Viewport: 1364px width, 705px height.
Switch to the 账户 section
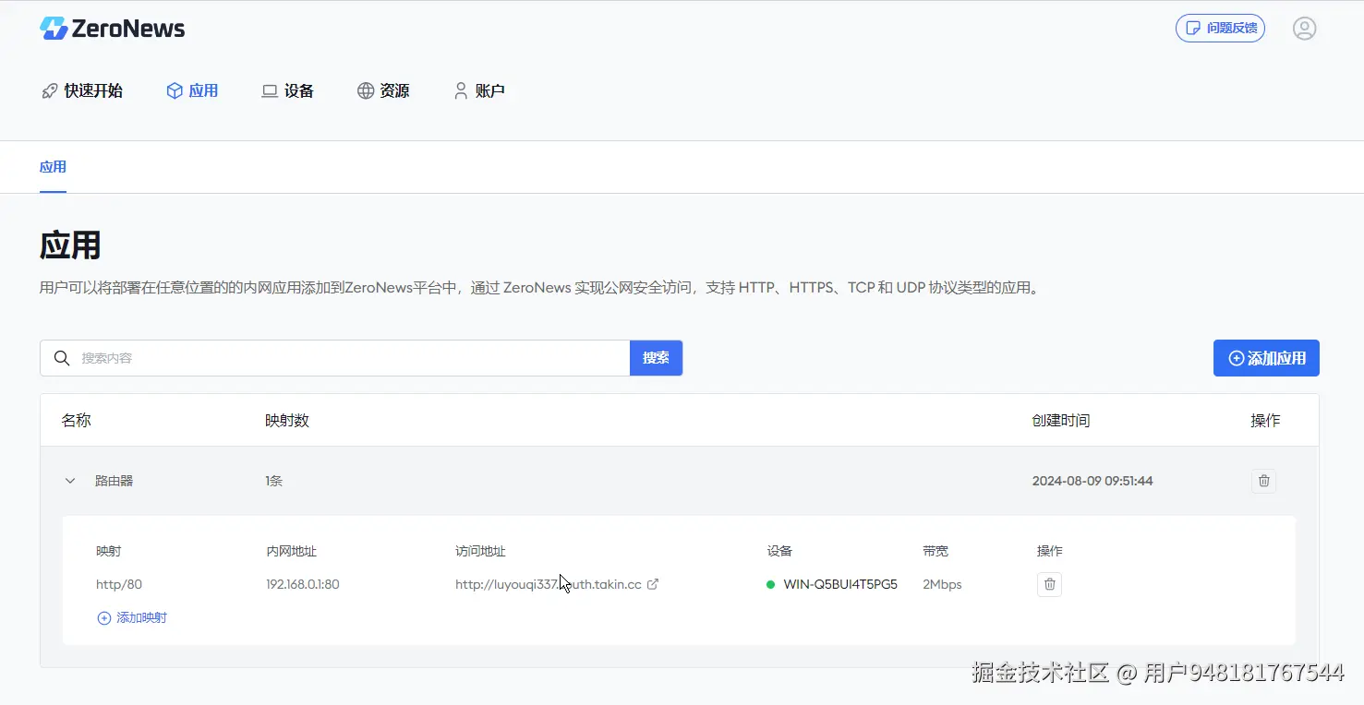[x=479, y=90]
